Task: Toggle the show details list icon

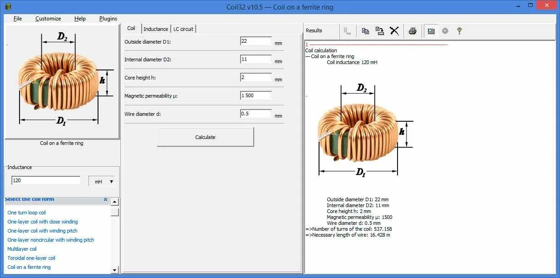Action: 431,31
